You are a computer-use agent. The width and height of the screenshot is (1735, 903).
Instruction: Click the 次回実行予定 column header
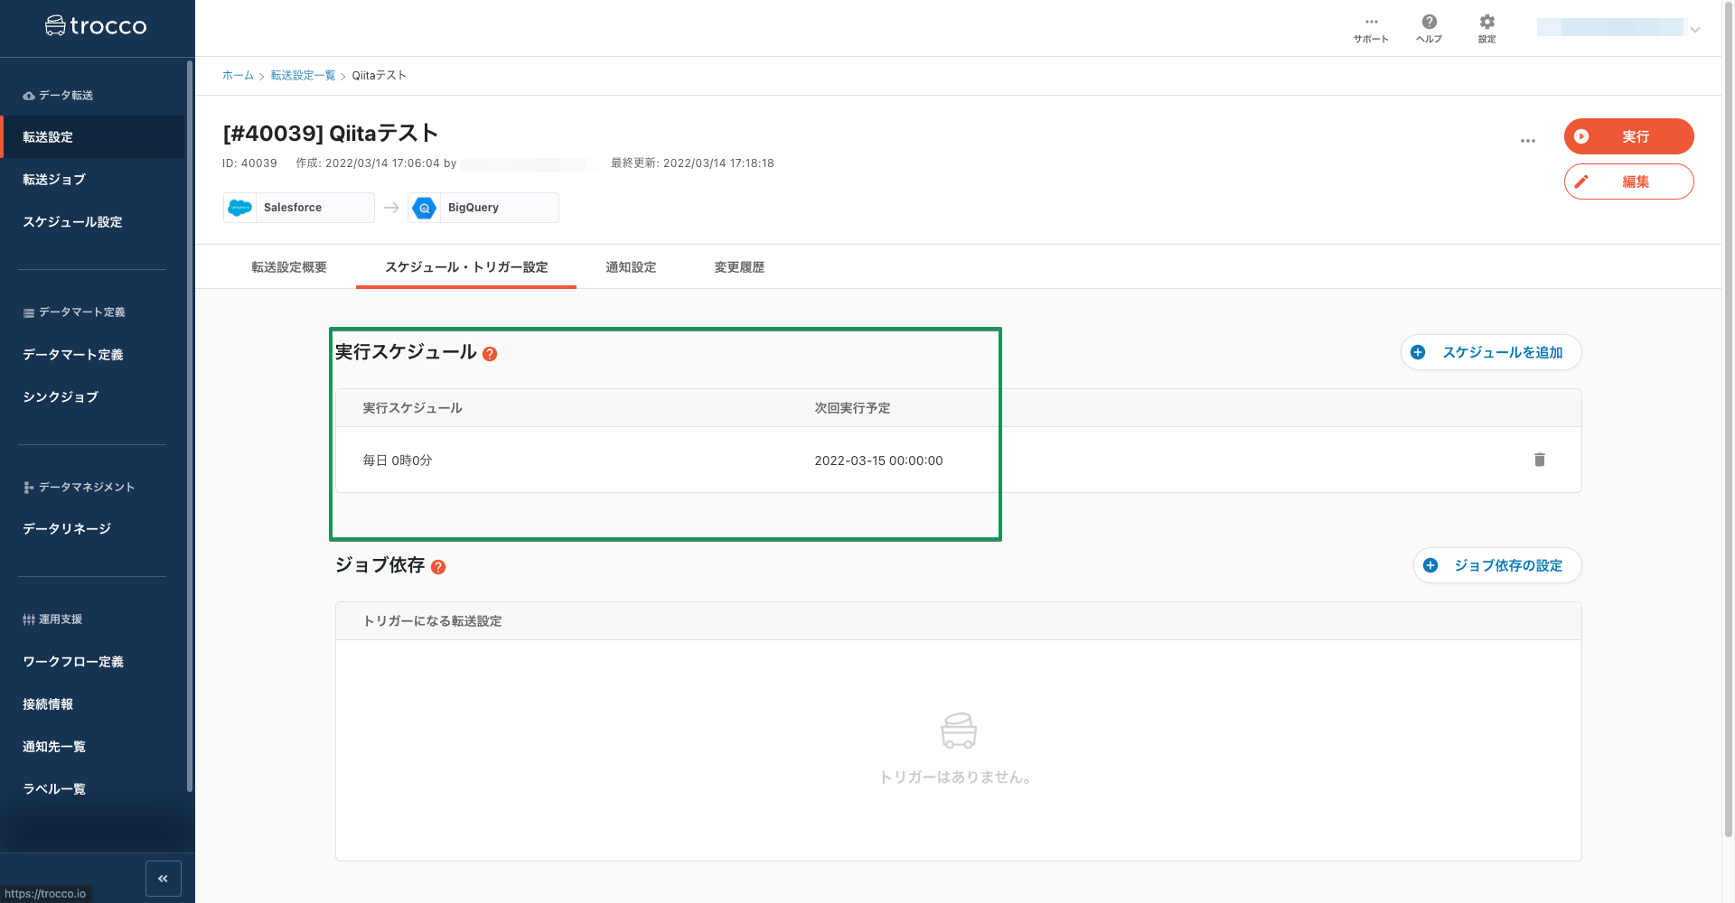[x=852, y=408]
